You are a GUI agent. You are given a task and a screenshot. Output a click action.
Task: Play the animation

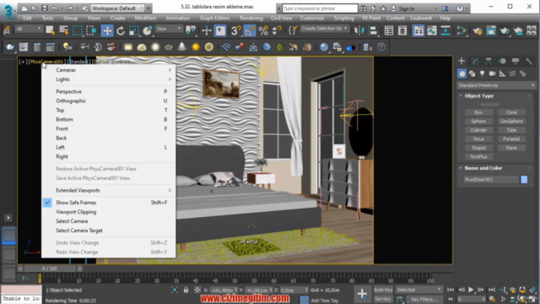[471, 290]
